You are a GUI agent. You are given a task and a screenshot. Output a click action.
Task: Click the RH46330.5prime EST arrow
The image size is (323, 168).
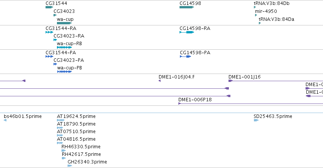64,151
